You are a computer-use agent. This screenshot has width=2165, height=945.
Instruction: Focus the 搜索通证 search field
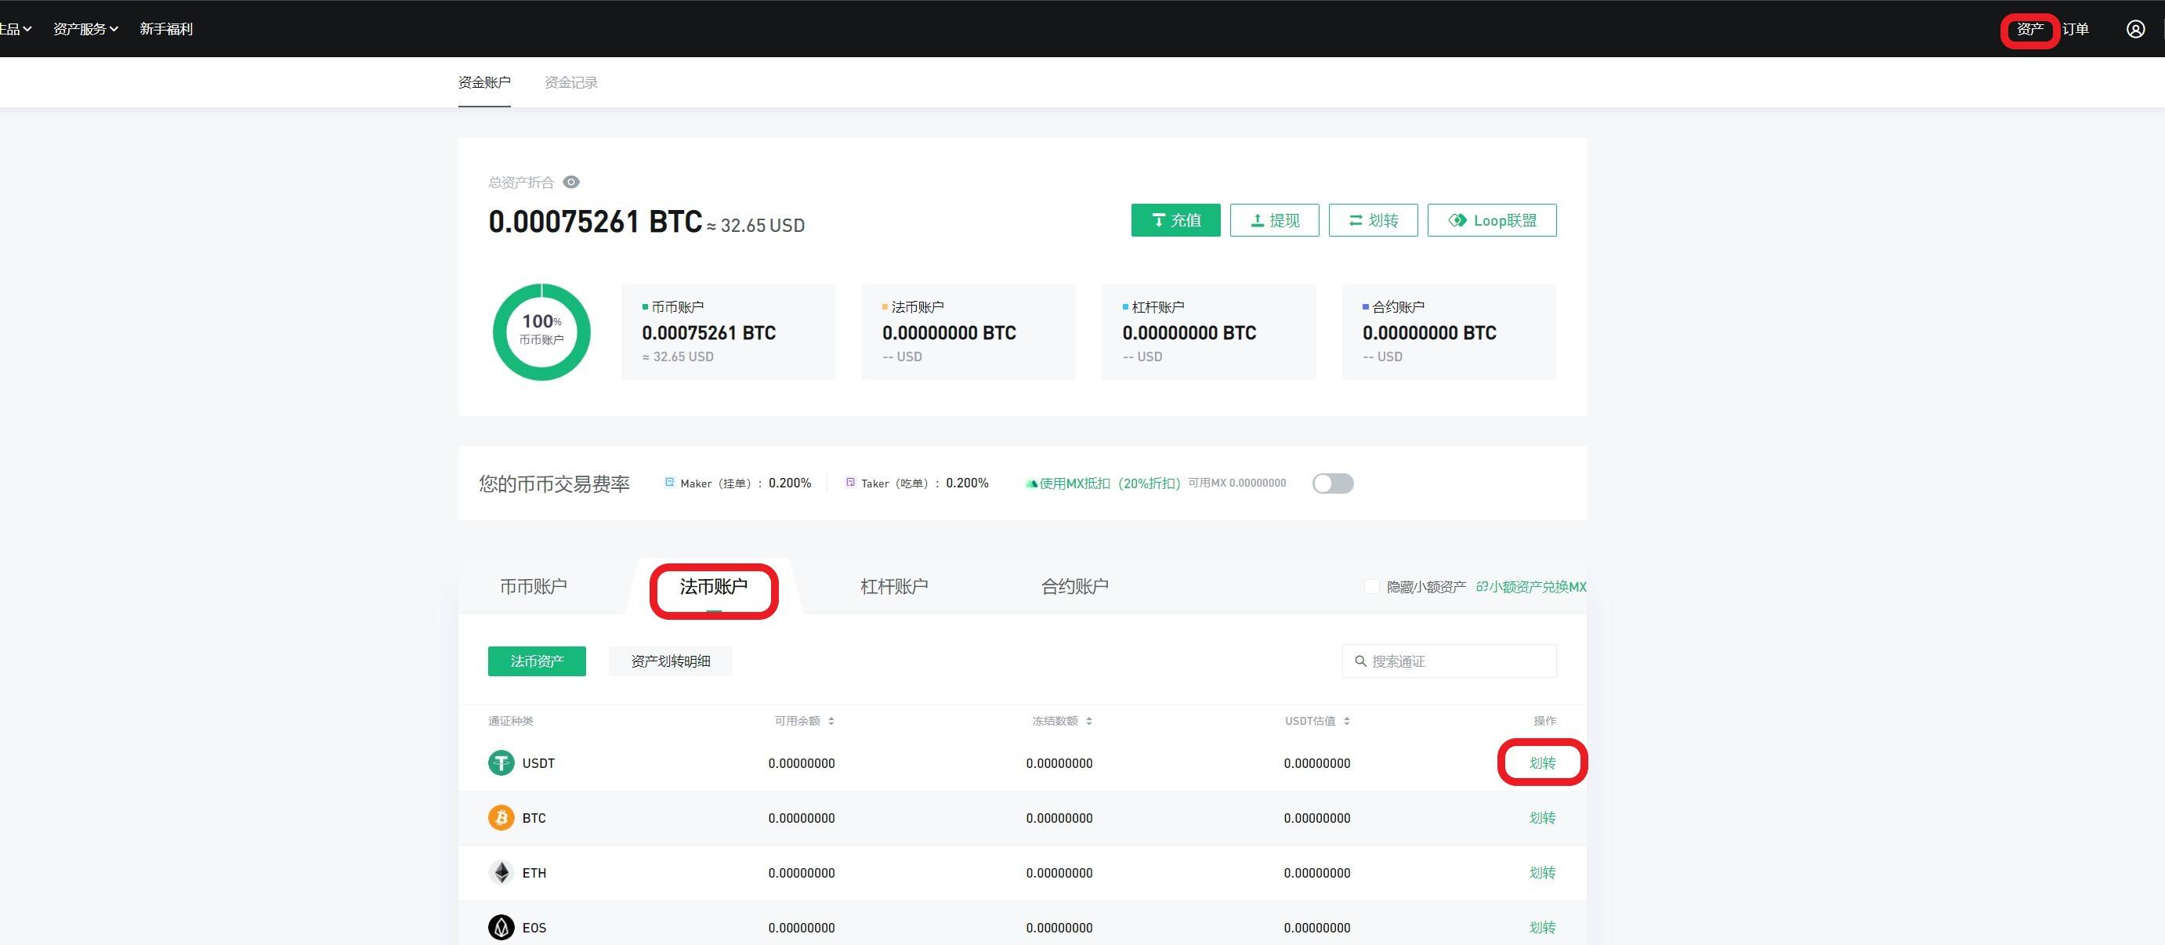[1450, 661]
